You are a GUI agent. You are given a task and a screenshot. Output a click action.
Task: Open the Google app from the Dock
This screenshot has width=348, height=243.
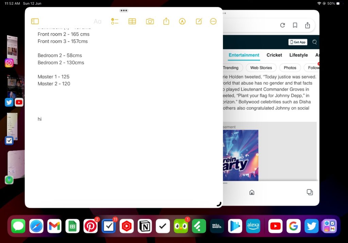pos(293,226)
